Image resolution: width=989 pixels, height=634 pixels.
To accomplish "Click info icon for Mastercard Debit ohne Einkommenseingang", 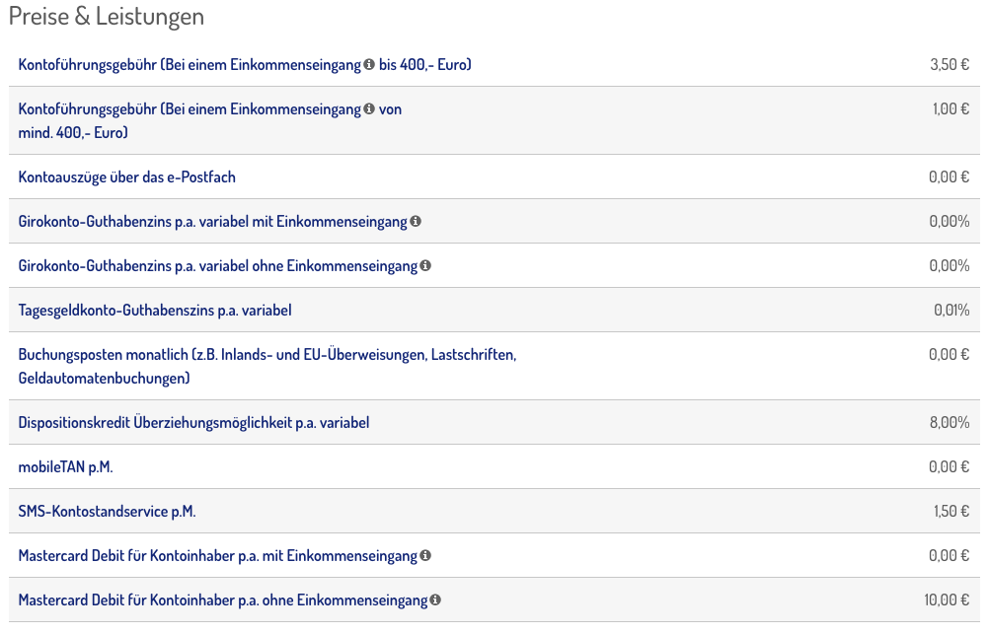I will pyautogui.click(x=435, y=599).
